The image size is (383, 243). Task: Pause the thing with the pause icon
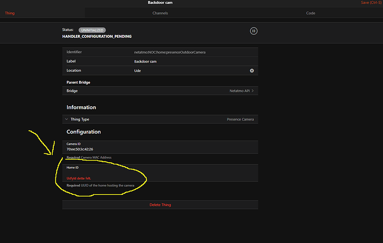(254, 31)
